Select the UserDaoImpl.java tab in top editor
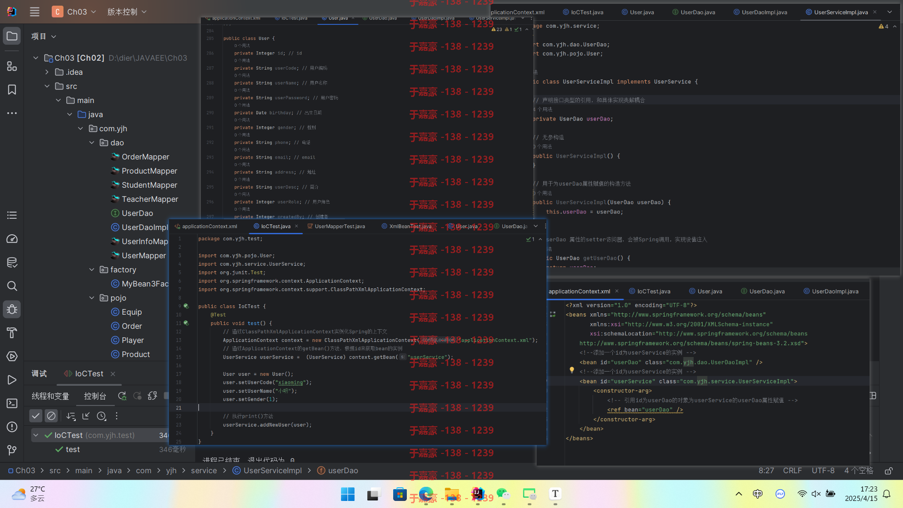Screen dimensions: 903x508 (x=760, y=12)
